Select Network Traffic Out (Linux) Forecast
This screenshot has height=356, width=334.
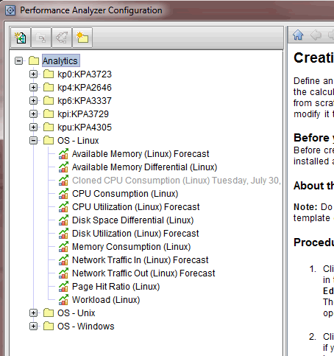pyautogui.click(x=143, y=273)
